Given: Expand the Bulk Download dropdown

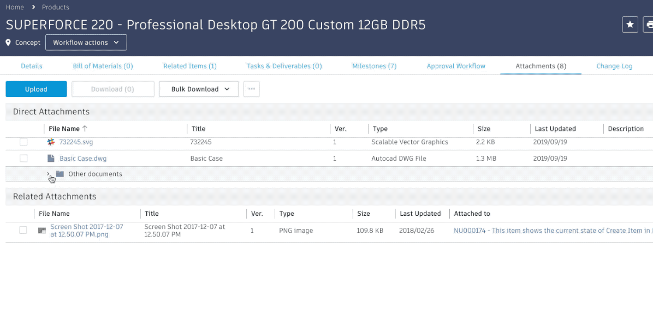Looking at the screenshot, I should (x=199, y=89).
